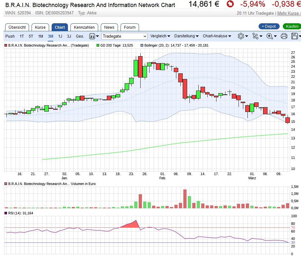This screenshot has width=301, height=259.
Task: Click the 20:11 Uhr Tradegate timestamp
Action: pos(255,13)
